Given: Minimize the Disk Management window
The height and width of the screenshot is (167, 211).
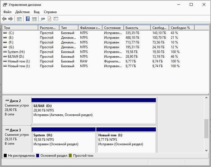Looking at the screenshot, I should click(179, 4).
